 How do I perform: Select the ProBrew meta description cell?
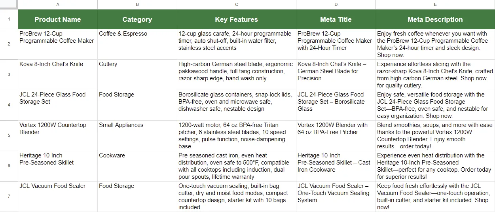435,44
